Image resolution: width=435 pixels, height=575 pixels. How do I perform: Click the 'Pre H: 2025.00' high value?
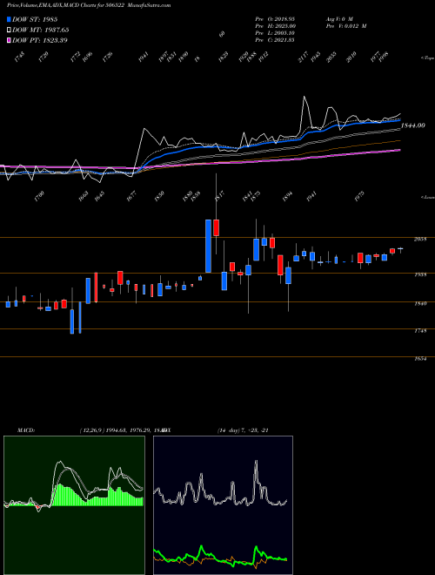click(275, 26)
